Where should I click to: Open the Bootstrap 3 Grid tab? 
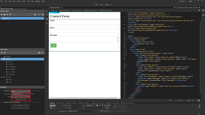(60, 103)
